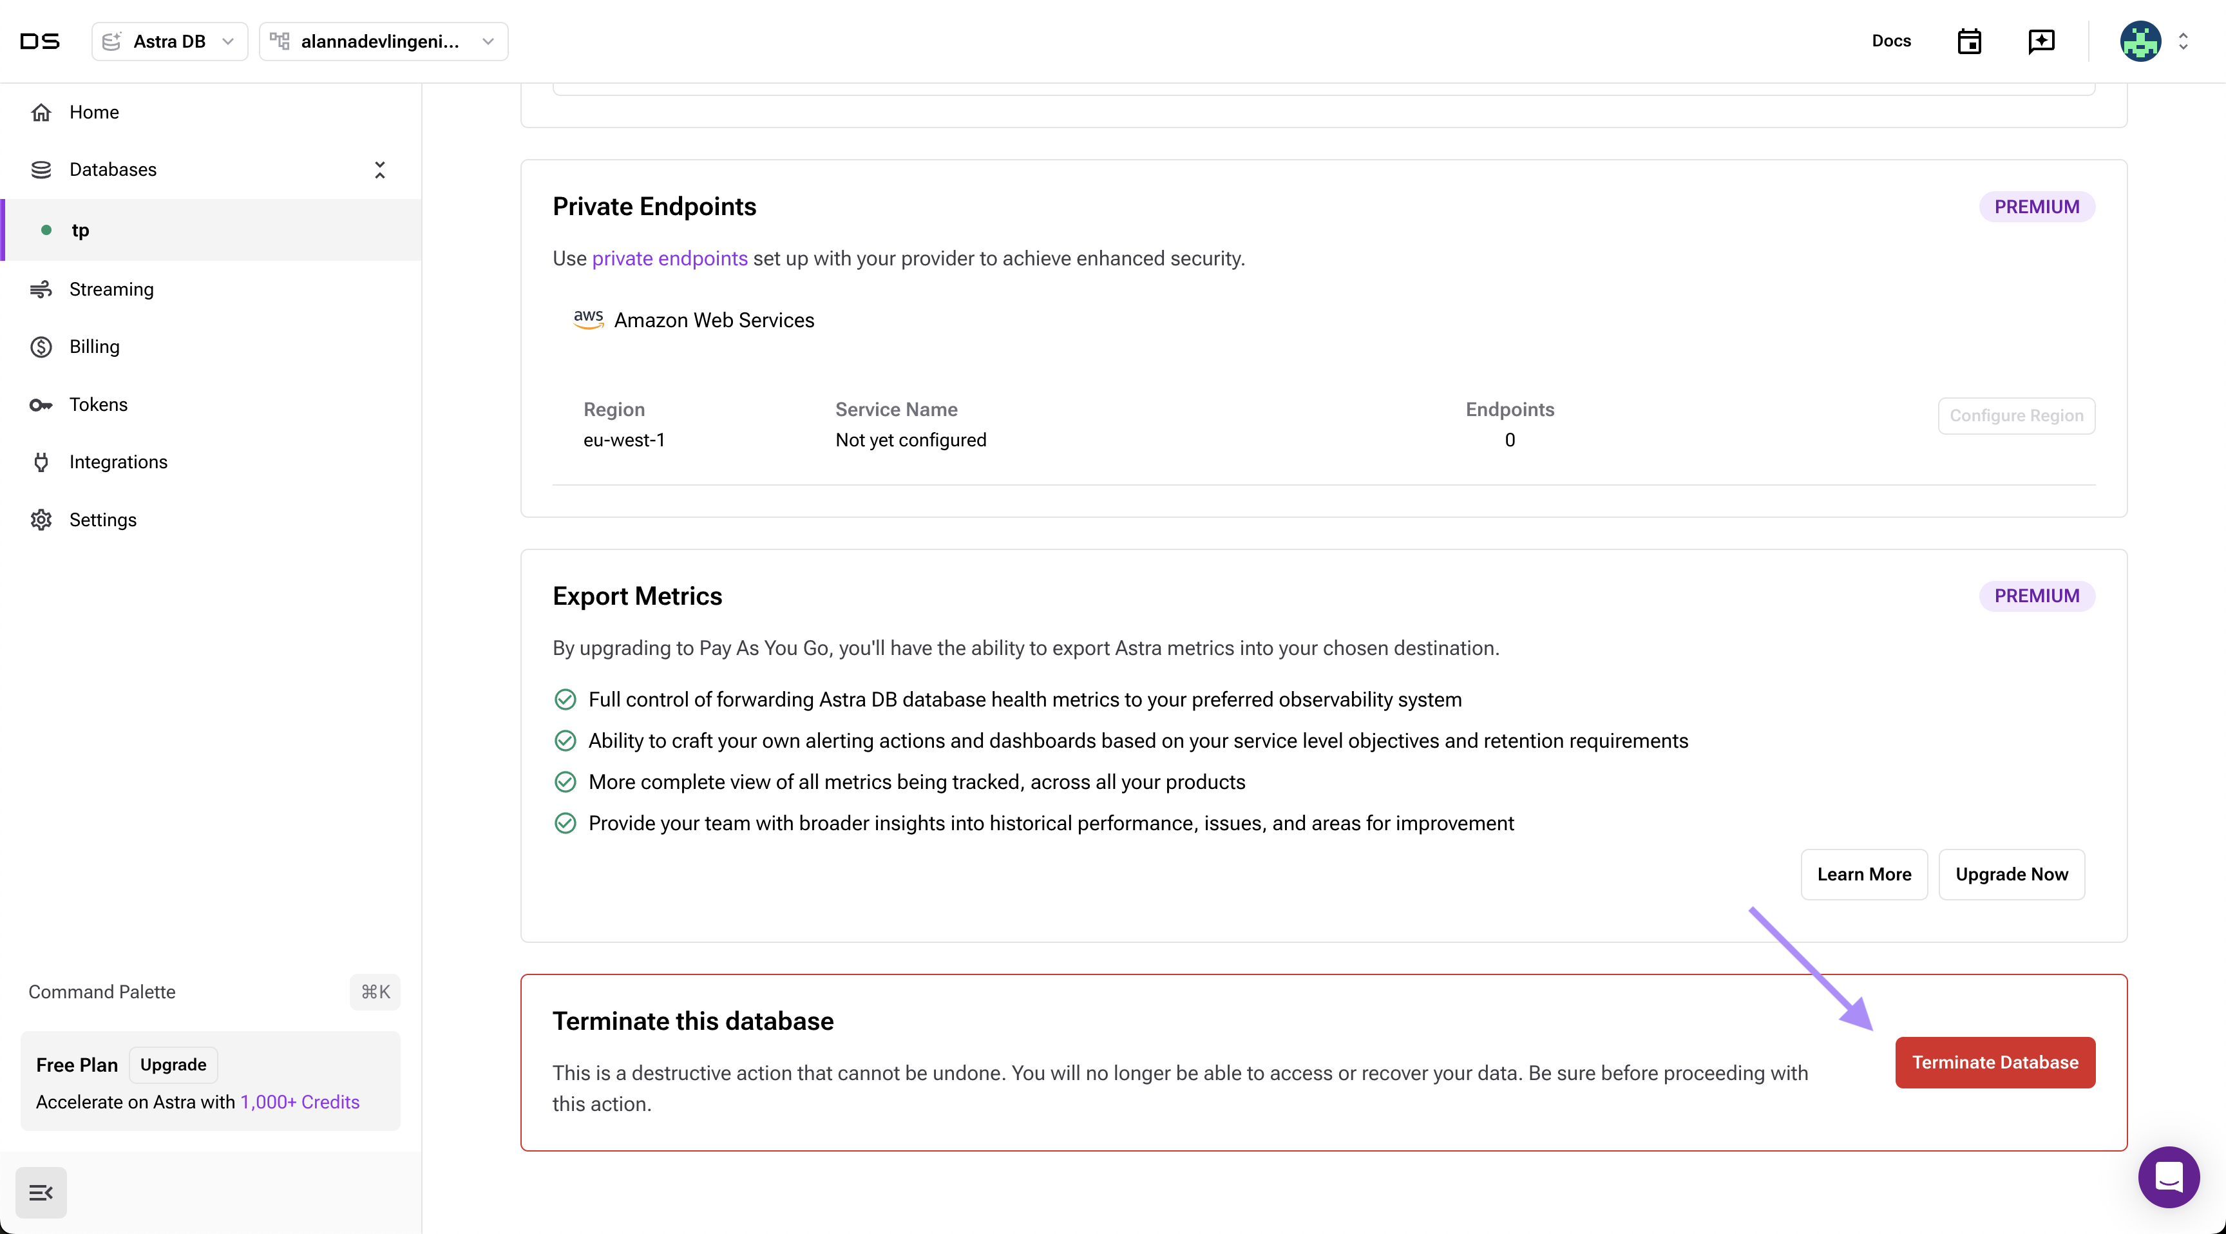Open the account switcher chevrons
Screen dimensions: 2226x1234
[x=2183, y=41]
